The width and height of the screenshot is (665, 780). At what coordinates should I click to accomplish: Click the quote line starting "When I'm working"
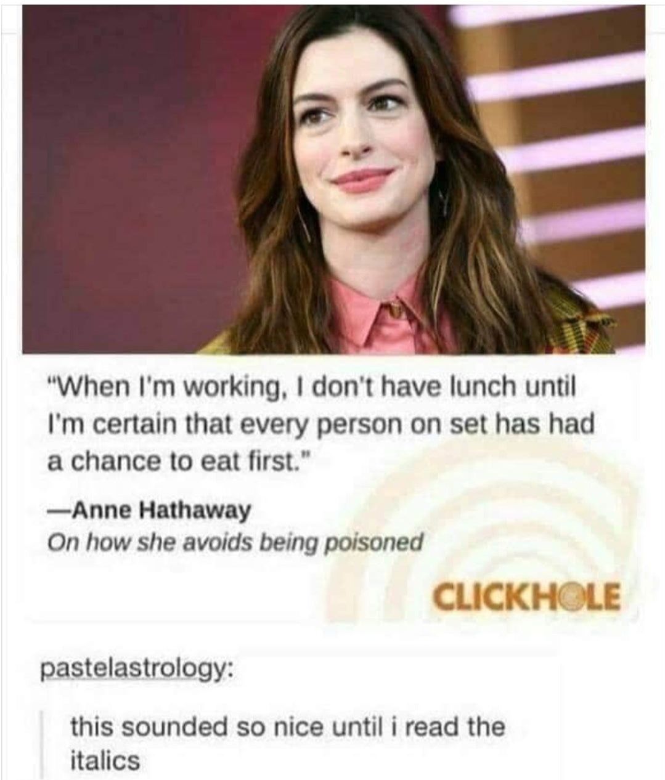point(311,388)
